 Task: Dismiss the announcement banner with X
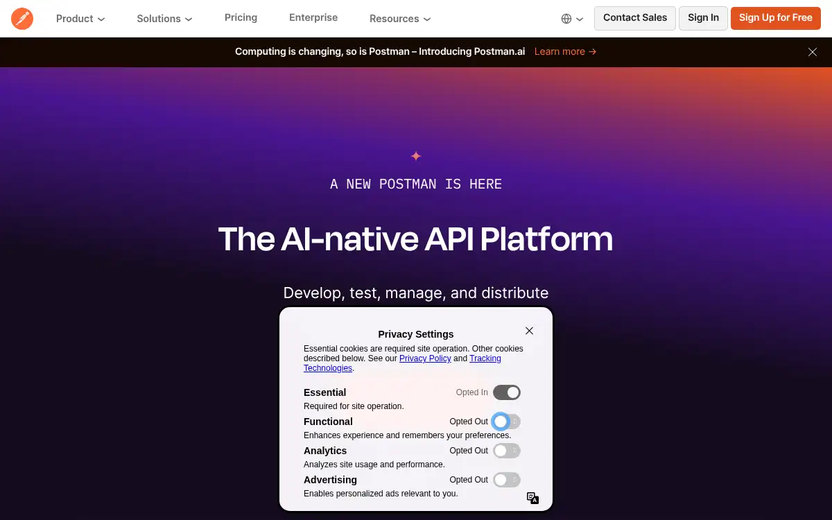click(x=813, y=52)
